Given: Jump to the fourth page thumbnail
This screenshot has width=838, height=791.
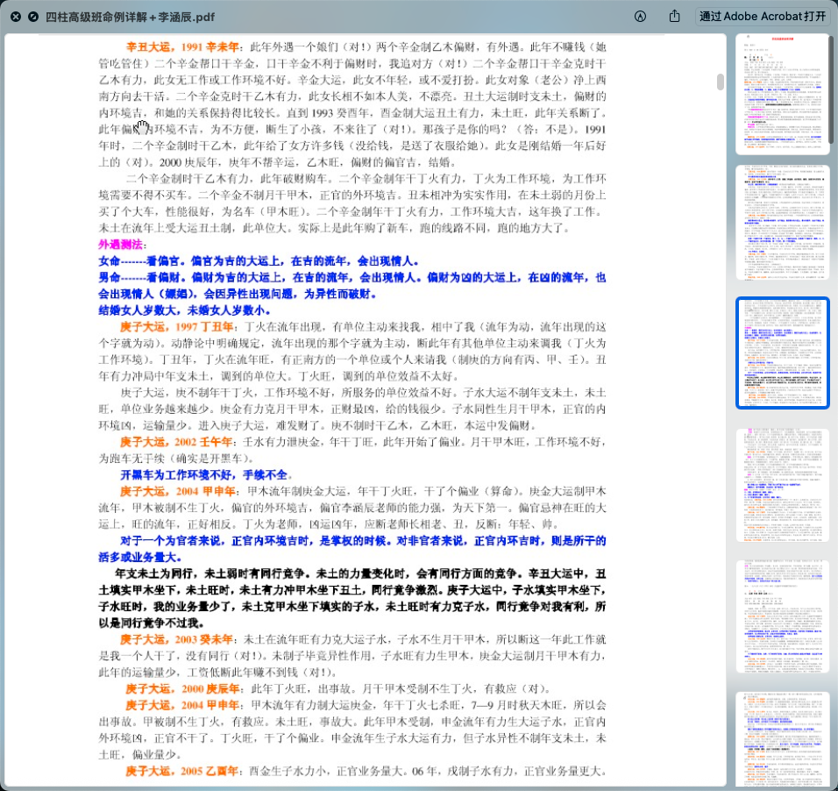Looking at the screenshot, I should coord(782,484).
